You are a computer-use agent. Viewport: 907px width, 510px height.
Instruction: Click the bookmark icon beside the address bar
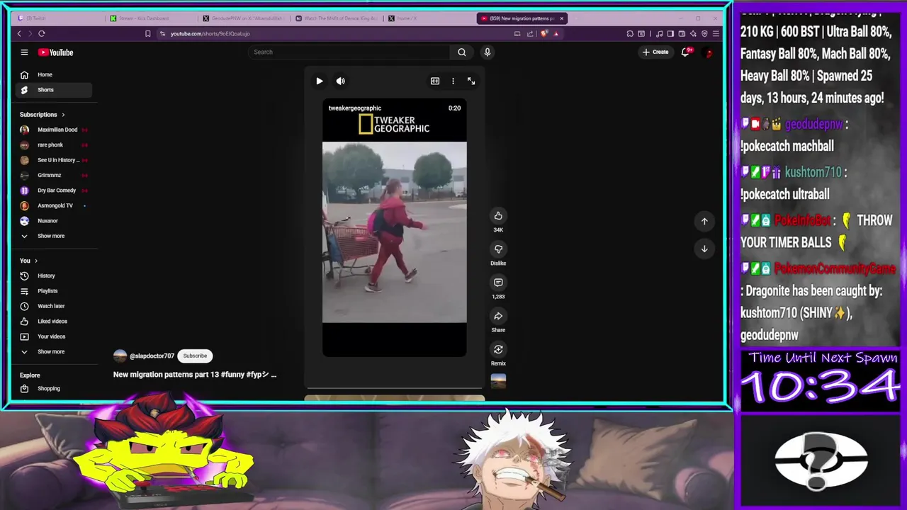pos(147,33)
